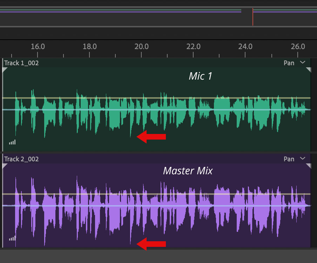Screen dimensions: 317x263
Task: Click the blue pan envelope line on Track 2_002
Action: 156,205
